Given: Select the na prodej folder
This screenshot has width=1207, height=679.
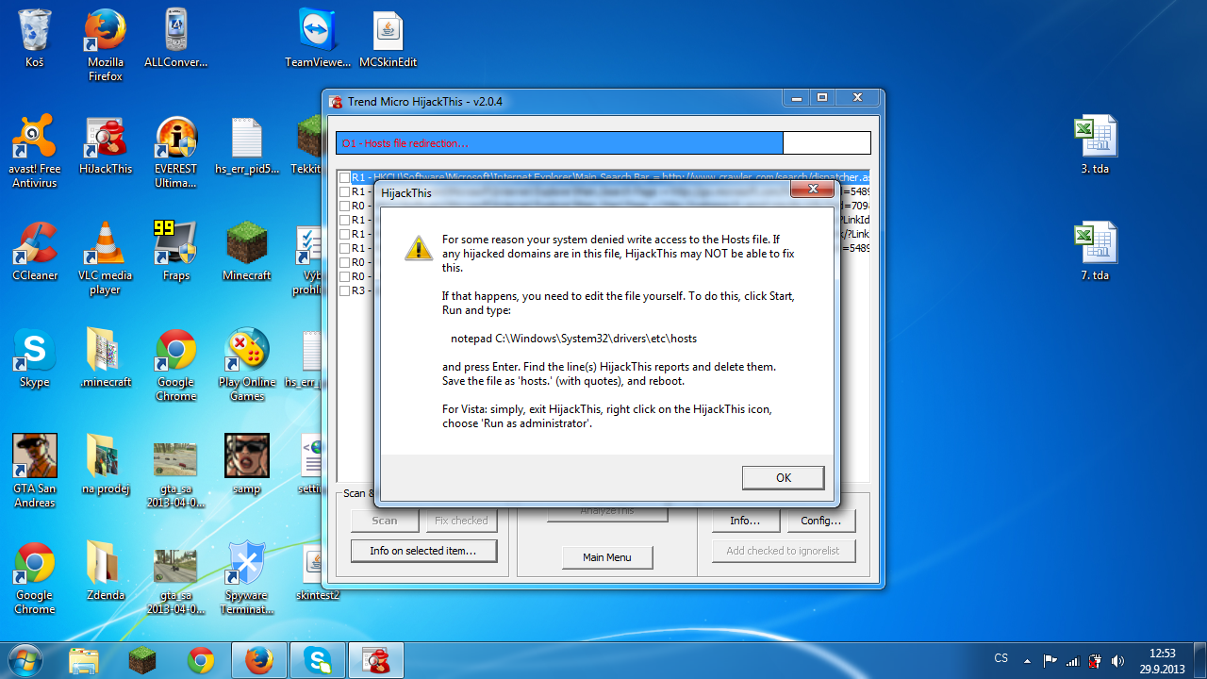Looking at the screenshot, I should point(106,464).
